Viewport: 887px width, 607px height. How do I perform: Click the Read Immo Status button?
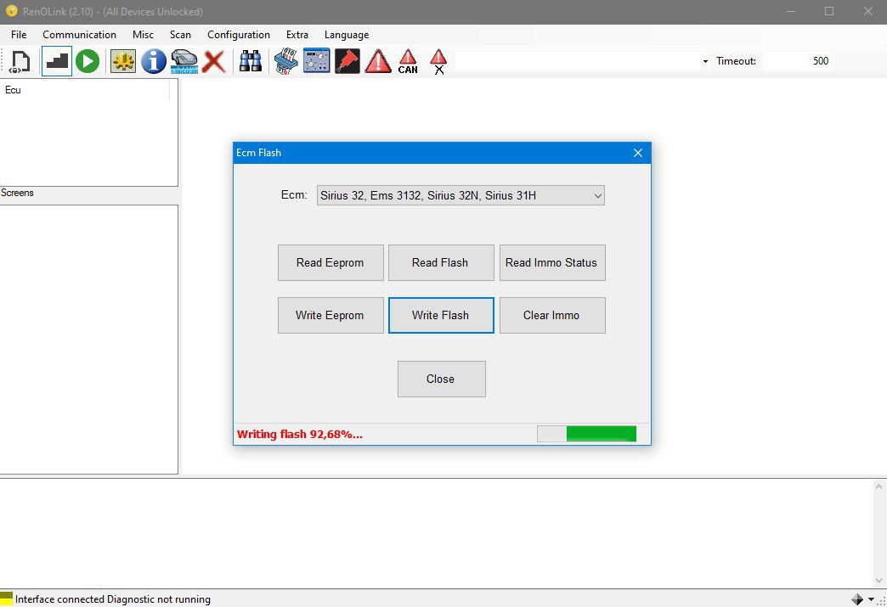tap(551, 262)
